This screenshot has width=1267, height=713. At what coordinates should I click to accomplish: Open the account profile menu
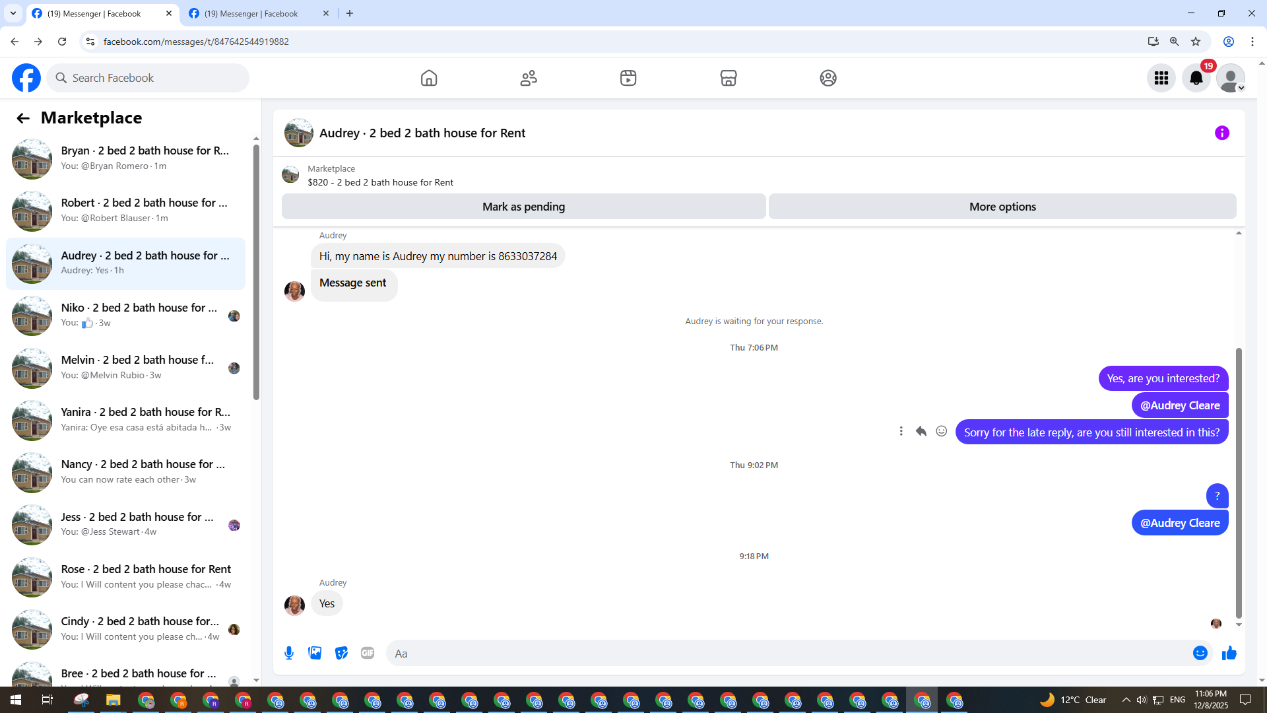coord(1231,78)
